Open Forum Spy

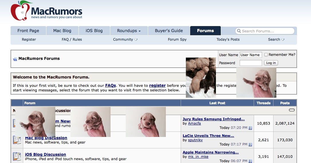point(177,40)
